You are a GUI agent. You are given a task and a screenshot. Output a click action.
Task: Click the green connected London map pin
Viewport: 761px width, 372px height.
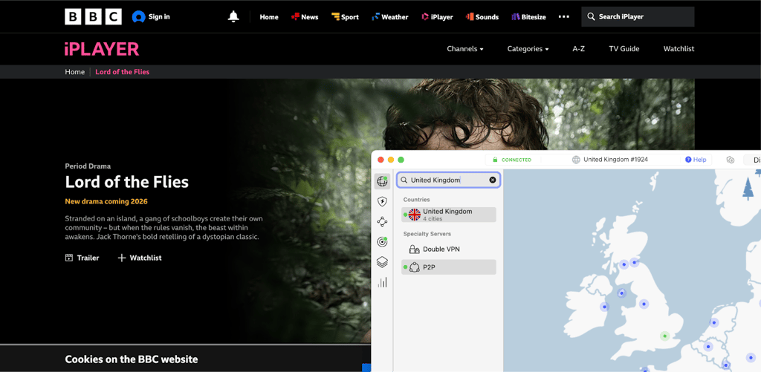click(x=665, y=336)
